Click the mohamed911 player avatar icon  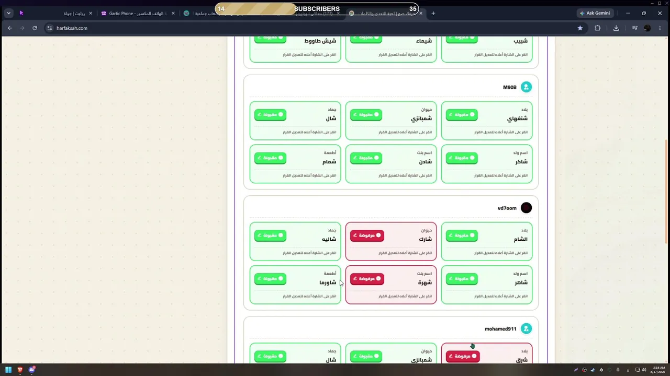coord(526,328)
